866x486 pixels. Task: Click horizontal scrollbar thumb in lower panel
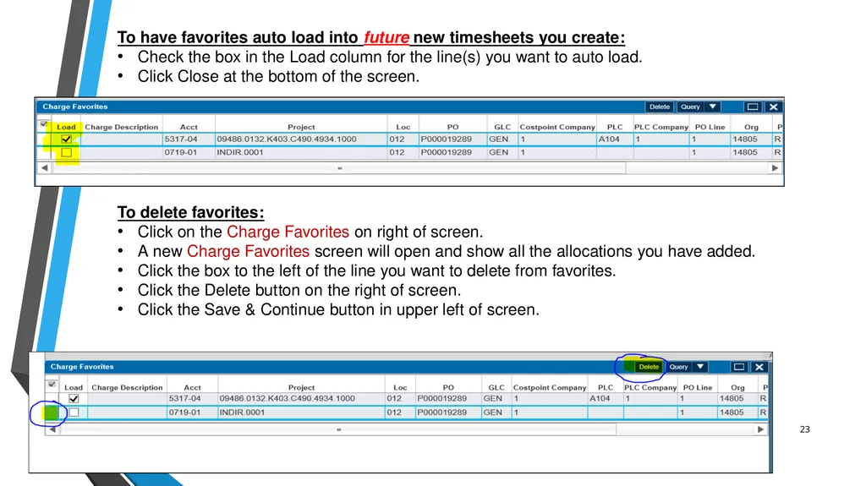[x=338, y=429]
